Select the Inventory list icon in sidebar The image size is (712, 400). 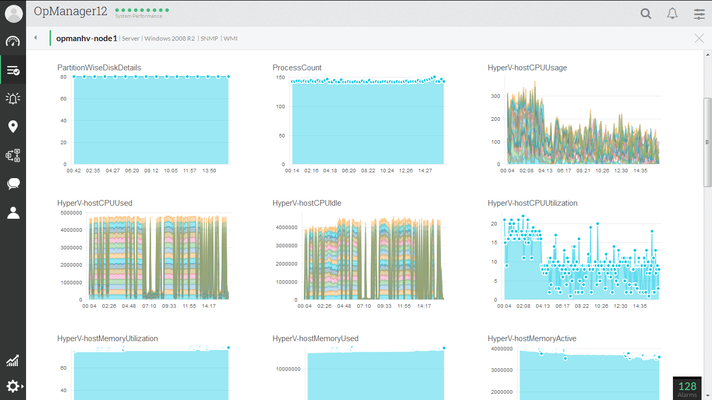13,70
